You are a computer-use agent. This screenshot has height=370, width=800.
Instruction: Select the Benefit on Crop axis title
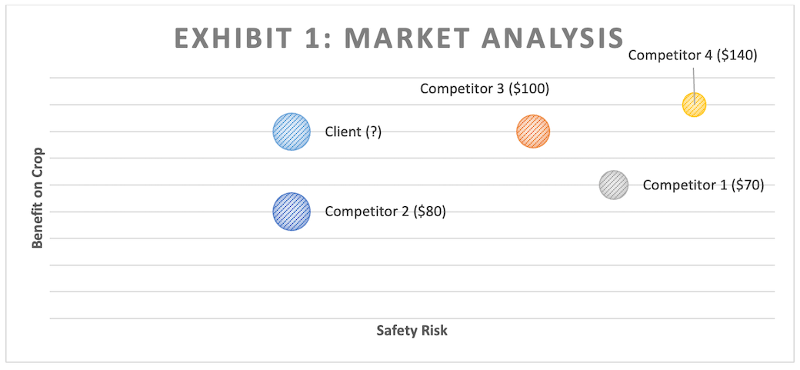pyautogui.click(x=37, y=198)
